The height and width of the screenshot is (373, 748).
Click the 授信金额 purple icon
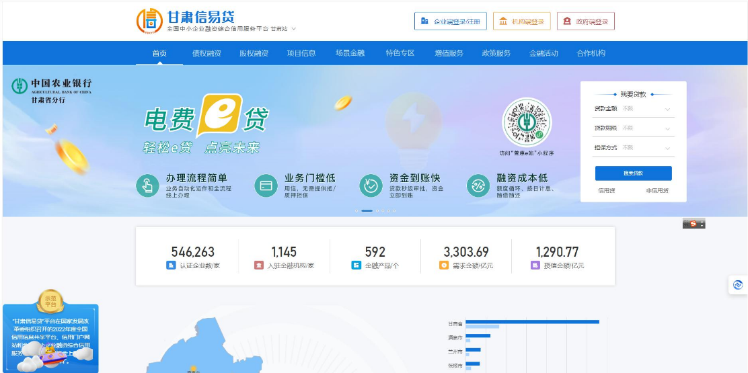[x=535, y=265]
